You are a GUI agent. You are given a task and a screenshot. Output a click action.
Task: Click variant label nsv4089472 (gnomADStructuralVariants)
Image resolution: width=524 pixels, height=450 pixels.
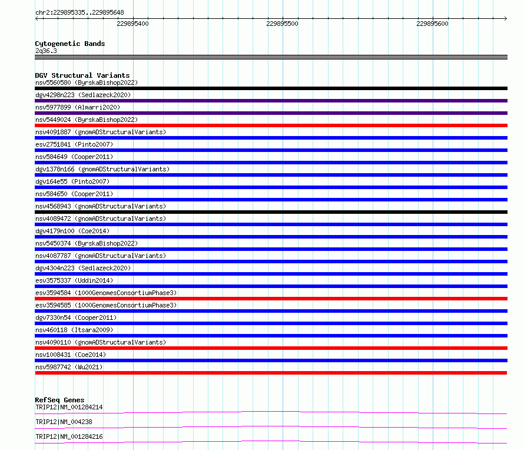[101, 219]
